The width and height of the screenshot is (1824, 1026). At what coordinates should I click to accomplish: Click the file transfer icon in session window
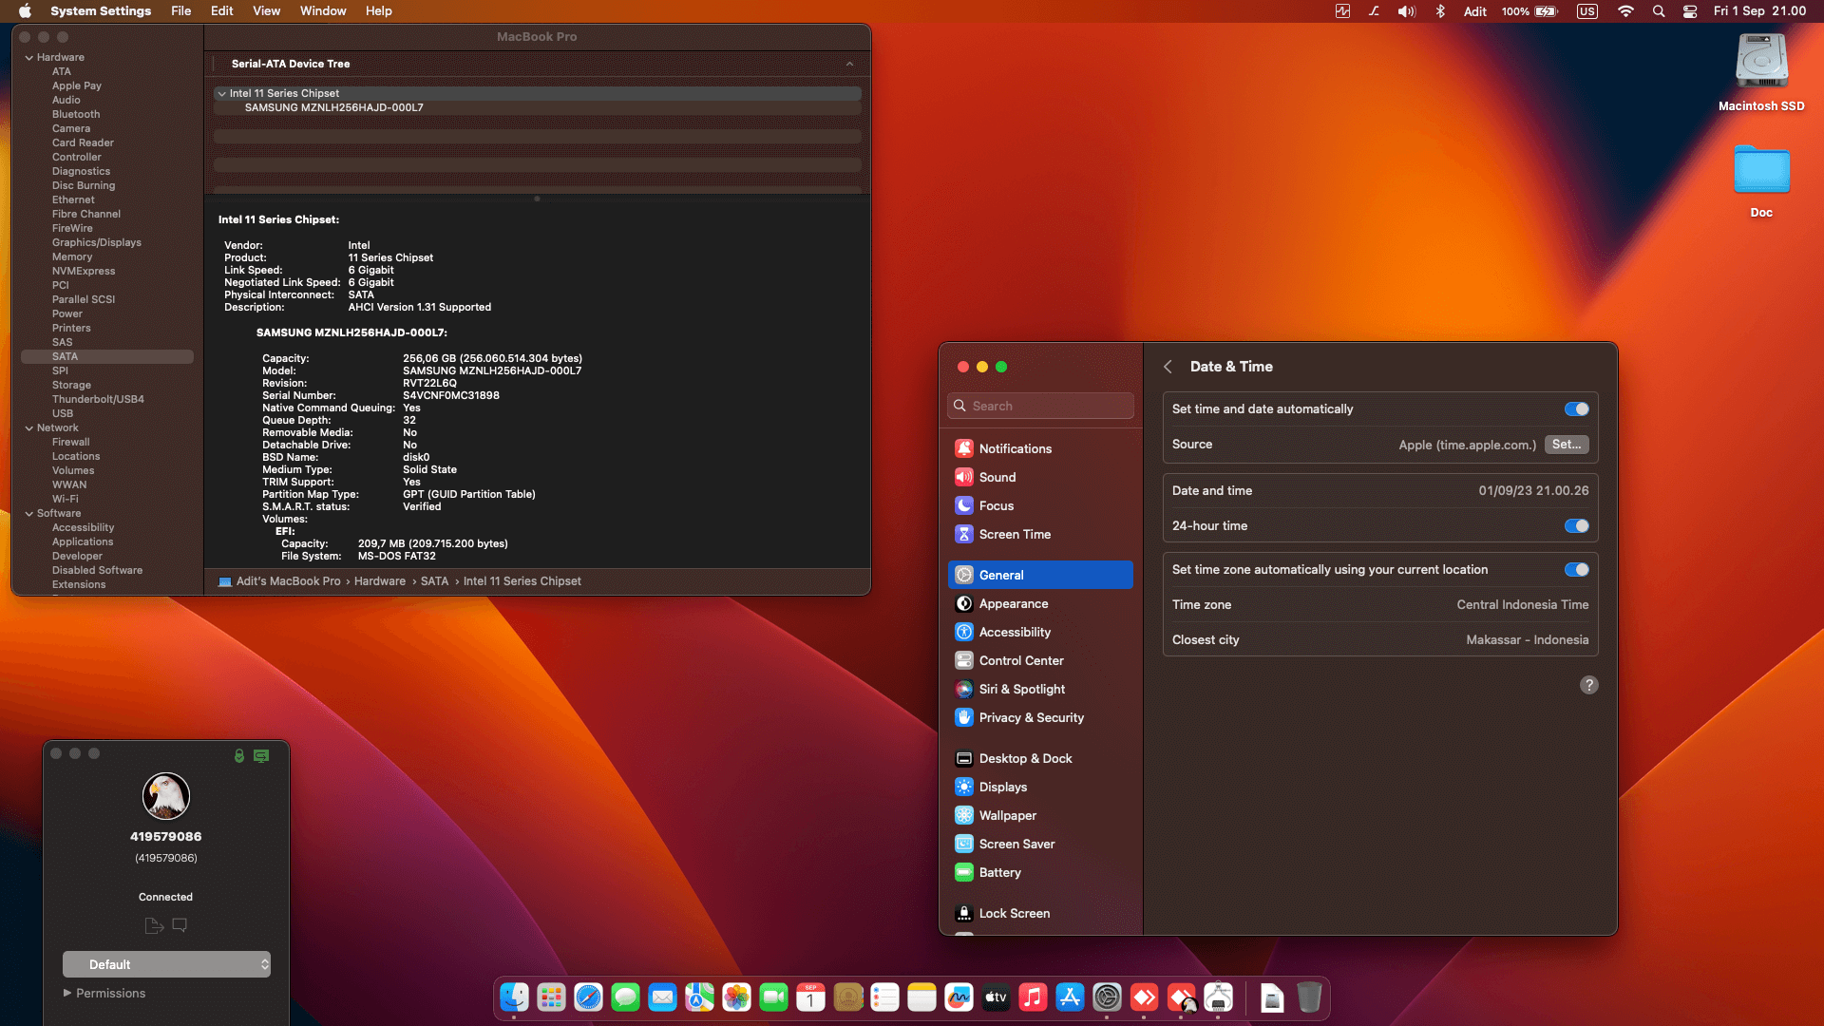click(153, 924)
